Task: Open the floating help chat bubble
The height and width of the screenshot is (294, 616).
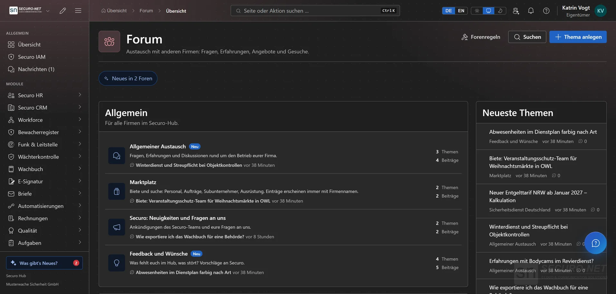Action: 595,243
